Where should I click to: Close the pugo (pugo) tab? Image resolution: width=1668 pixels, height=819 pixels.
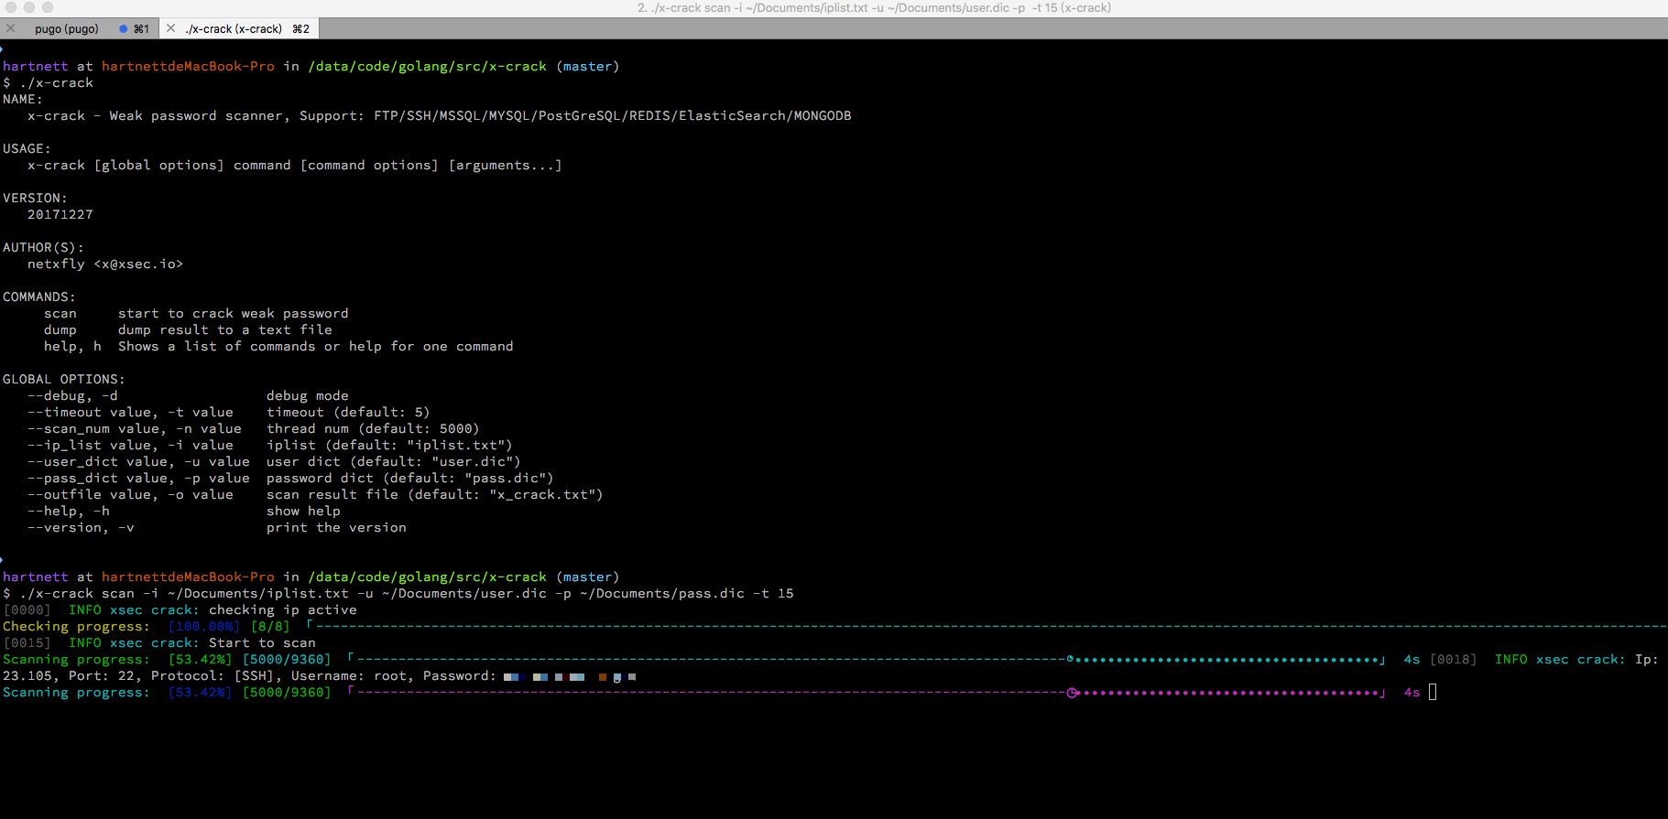pyautogui.click(x=11, y=28)
